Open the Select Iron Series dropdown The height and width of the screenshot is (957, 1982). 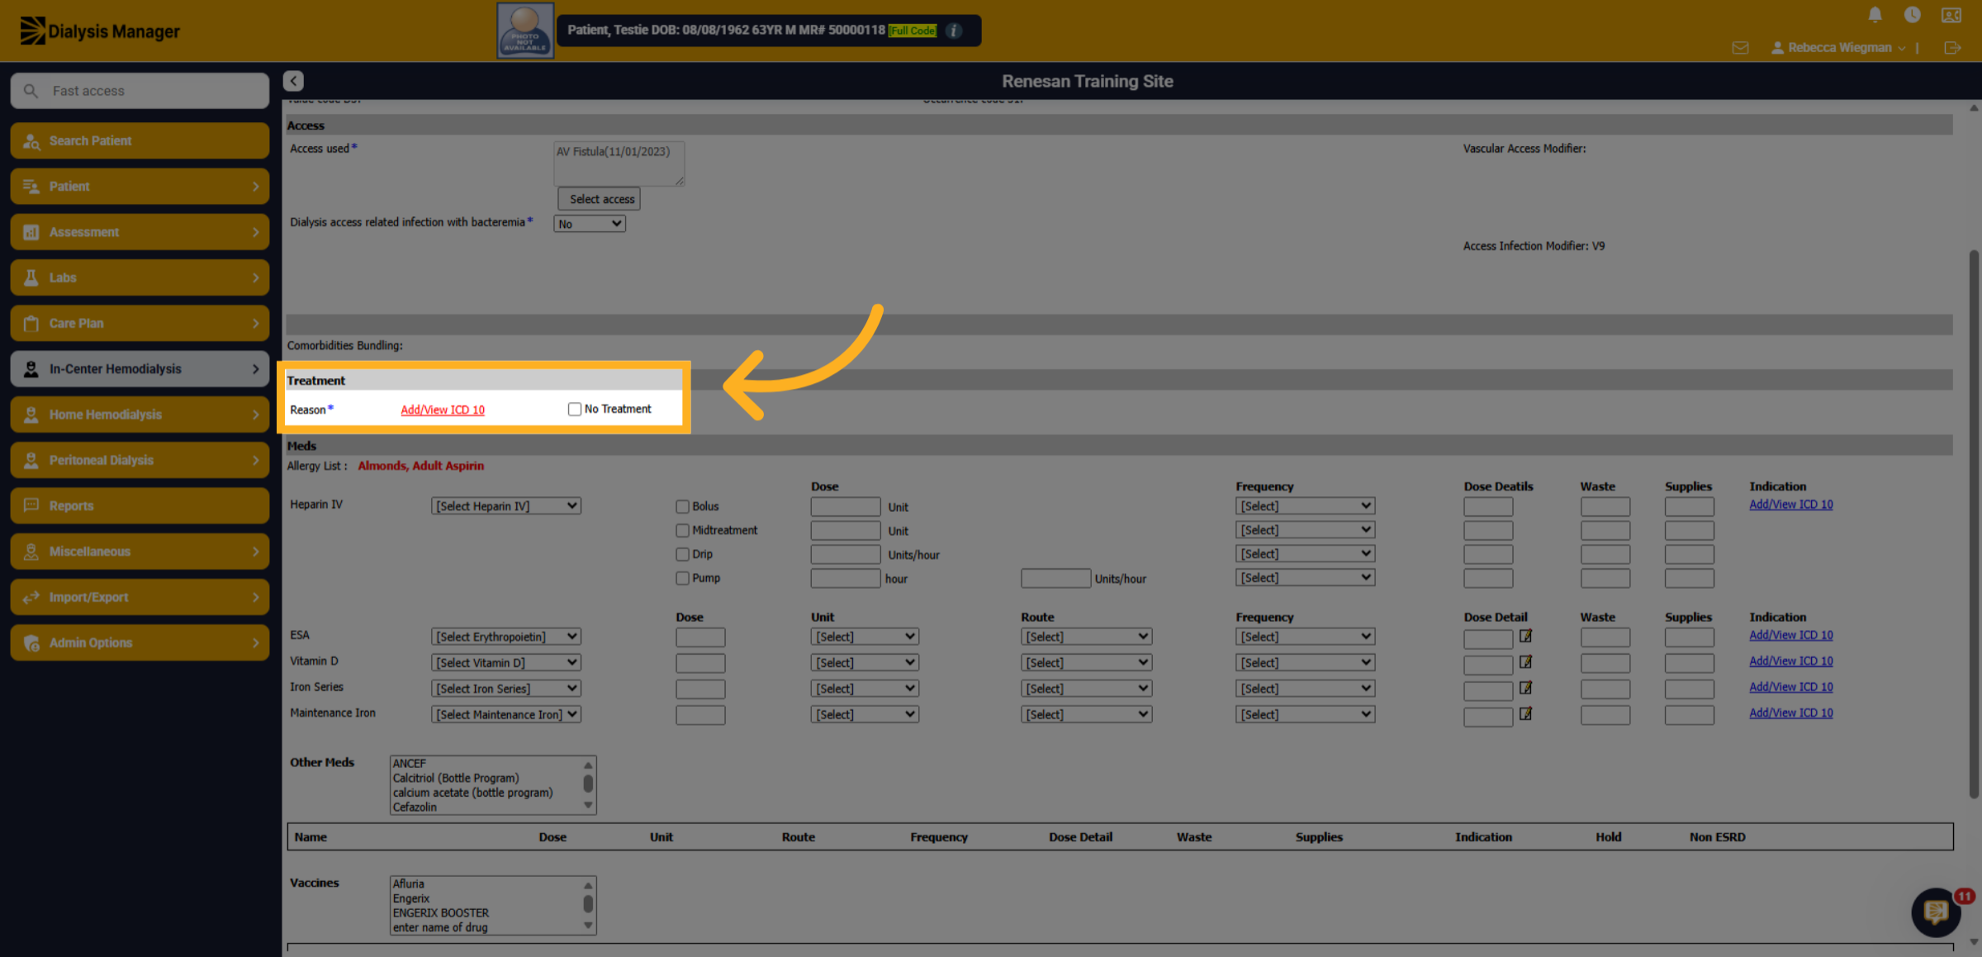[505, 689]
